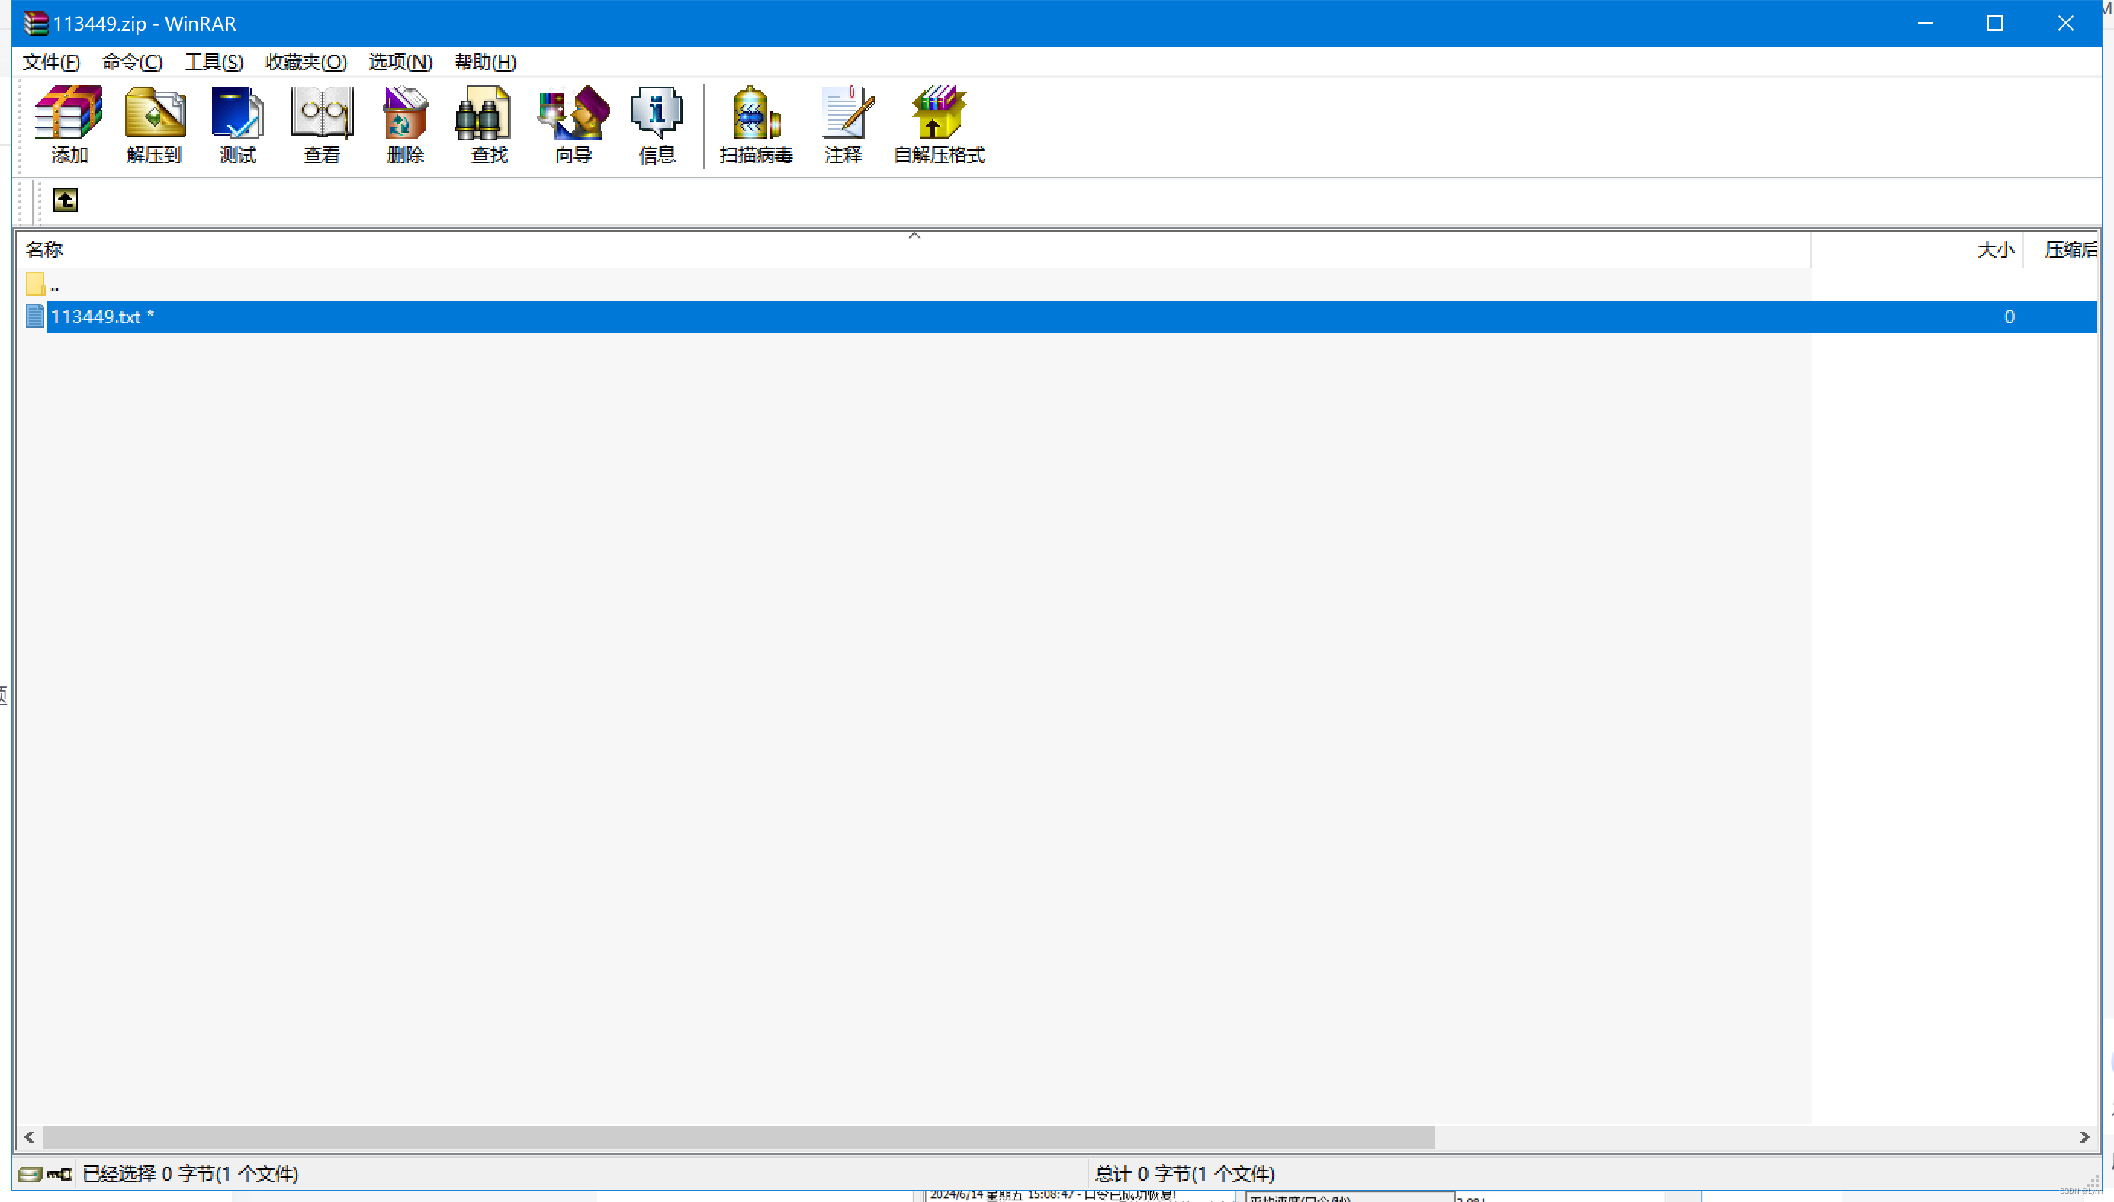Click the WinRAR title bar app icon
The image size is (2114, 1202).
coord(36,23)
